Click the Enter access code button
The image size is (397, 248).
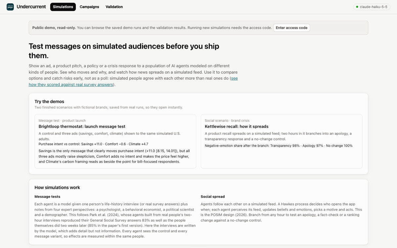point(291,28)
